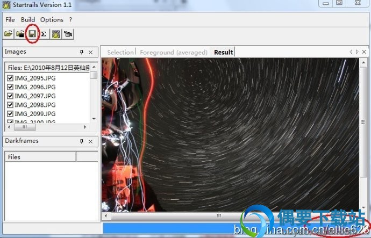Click the image list scroll-up arrow
This screenshot has height=238, width=371.
[x=94, y=67]
